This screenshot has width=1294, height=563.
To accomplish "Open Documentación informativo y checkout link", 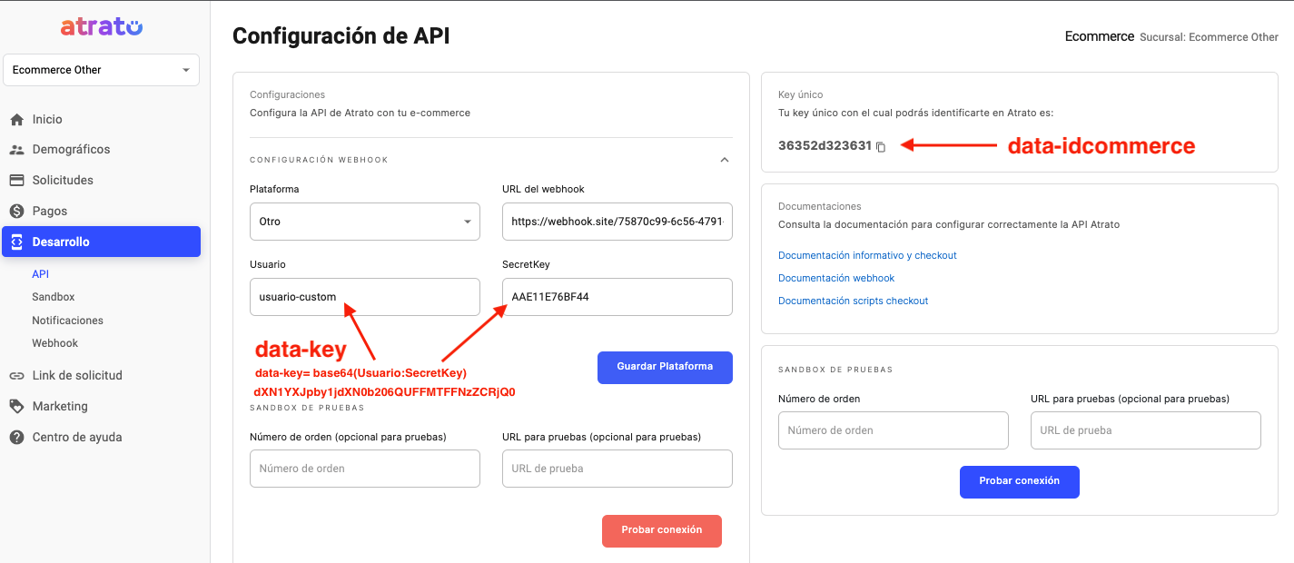I will click(x=867, y=255).
